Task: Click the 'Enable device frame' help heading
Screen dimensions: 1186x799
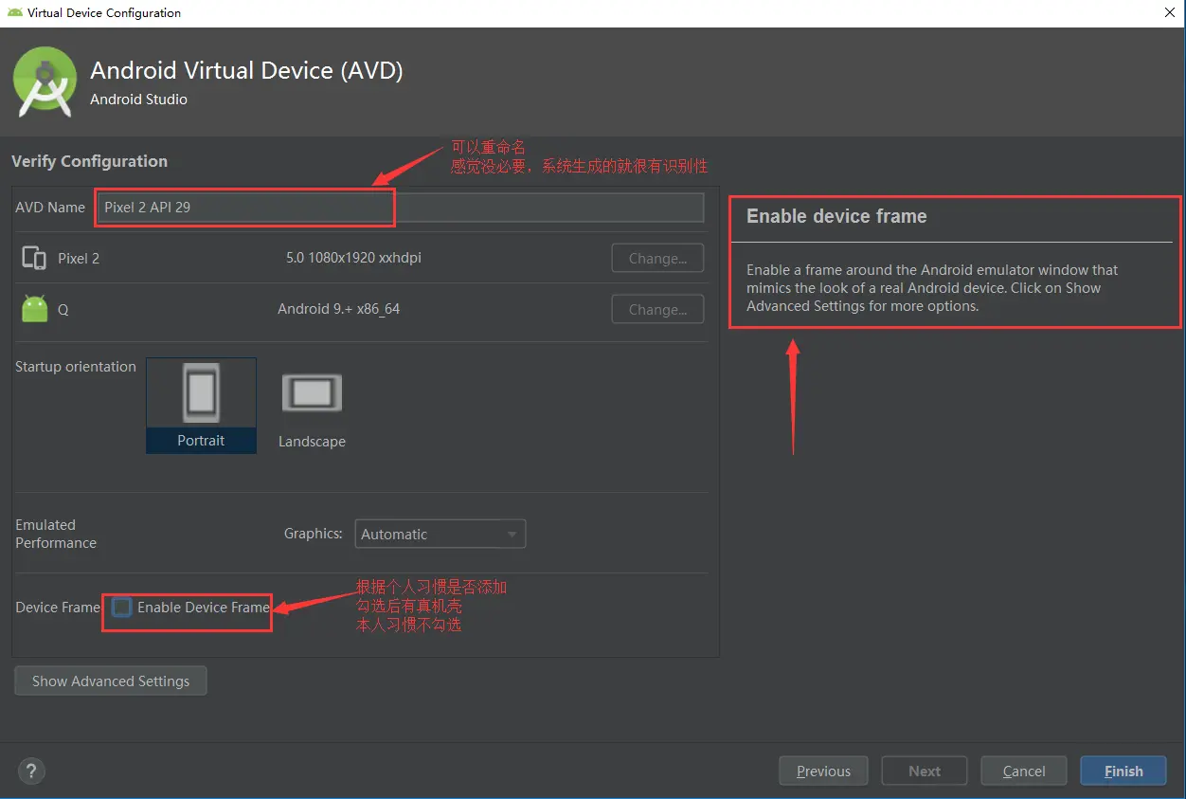Action: click(x=836, y=216)
